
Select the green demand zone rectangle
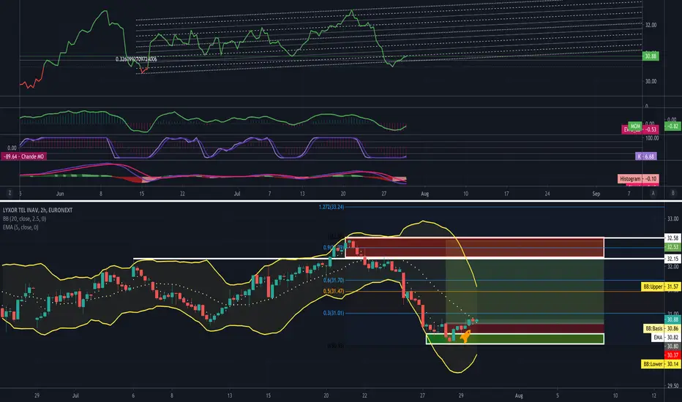click(515, 338)
